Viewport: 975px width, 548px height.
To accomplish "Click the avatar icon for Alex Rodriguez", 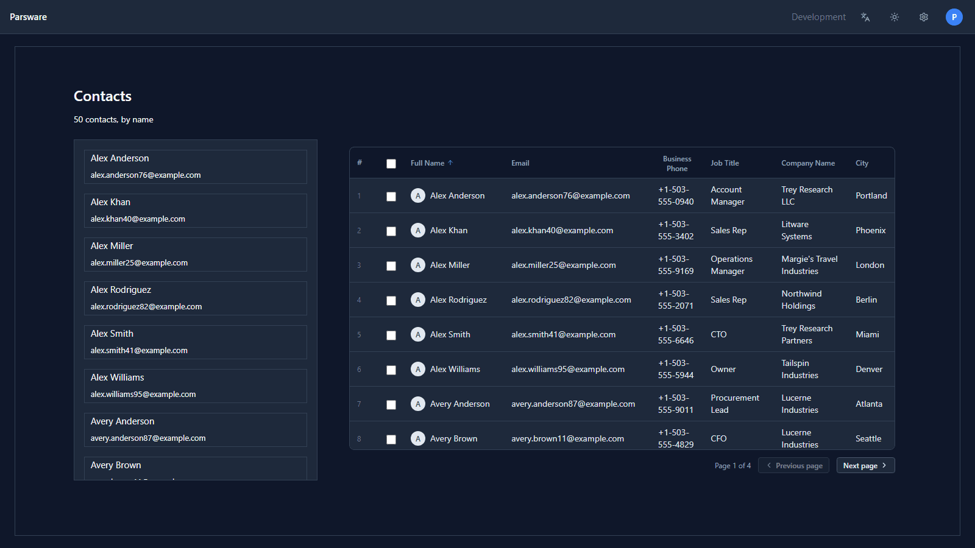I will [418, 300].
